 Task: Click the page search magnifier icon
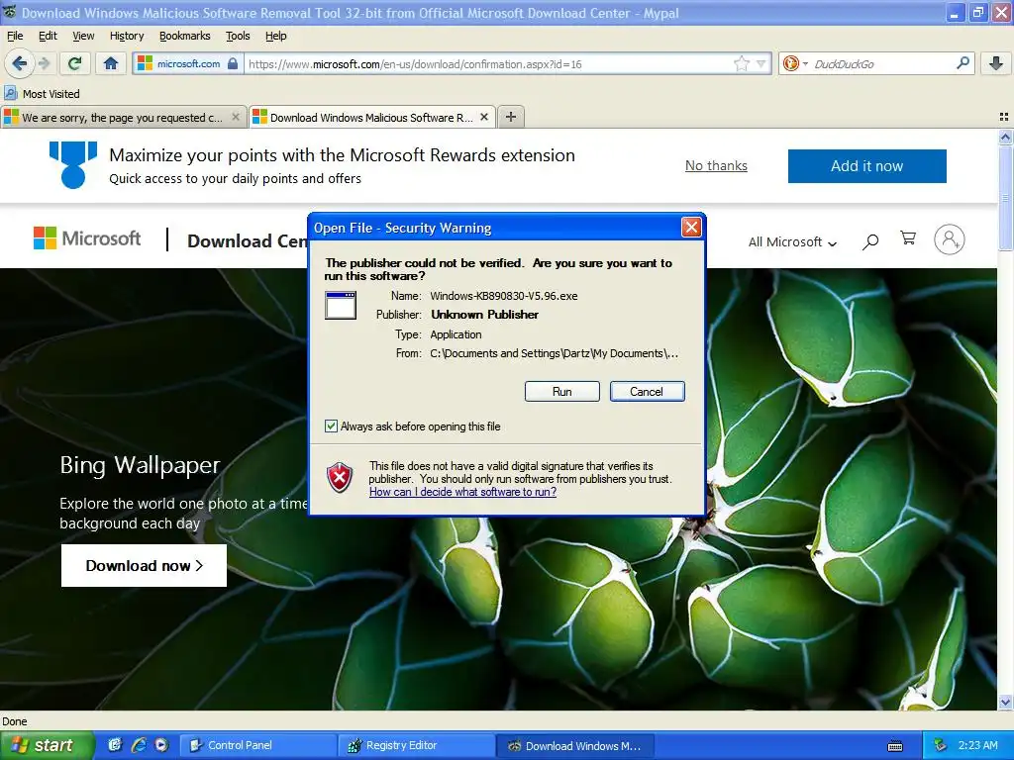point(870,241)
